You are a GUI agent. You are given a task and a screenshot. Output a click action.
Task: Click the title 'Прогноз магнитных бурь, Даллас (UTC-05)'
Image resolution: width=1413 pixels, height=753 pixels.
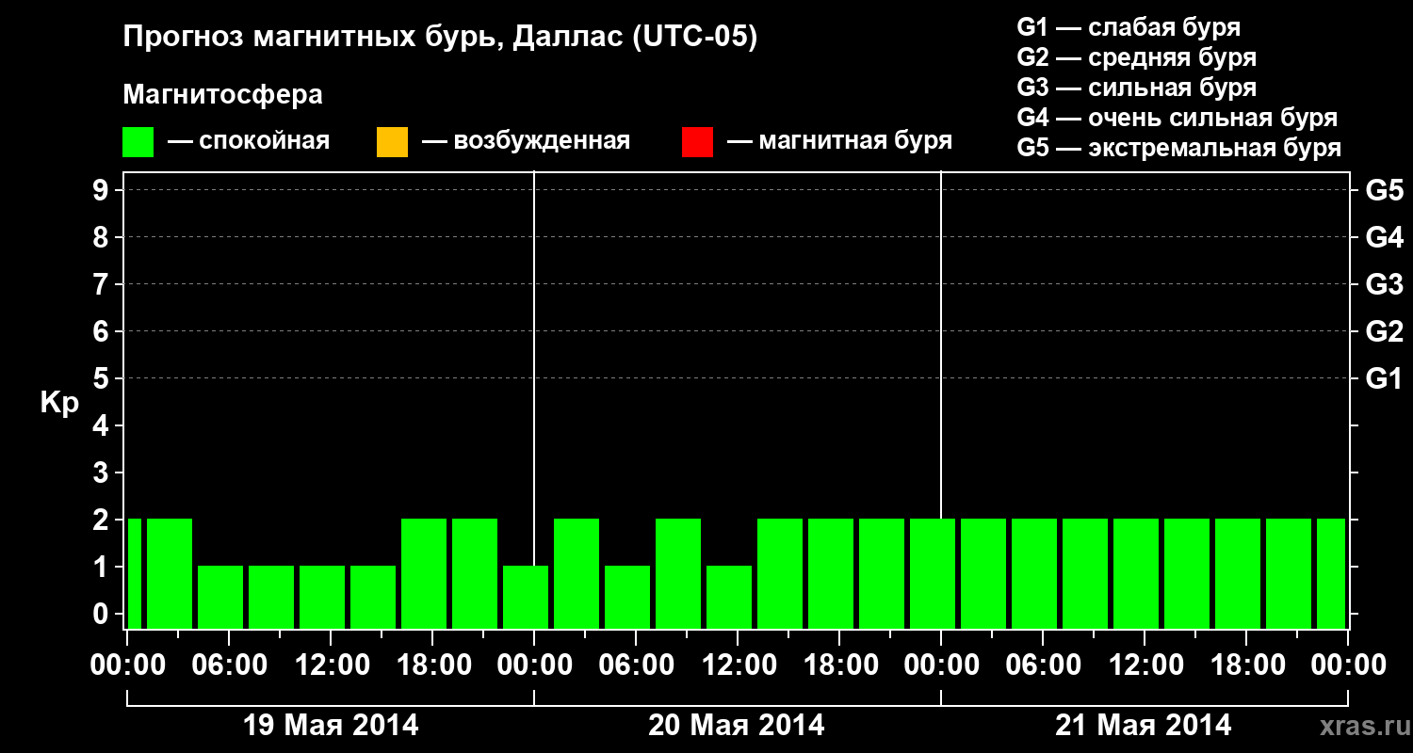pyautogui.click(x=440, y=38)
